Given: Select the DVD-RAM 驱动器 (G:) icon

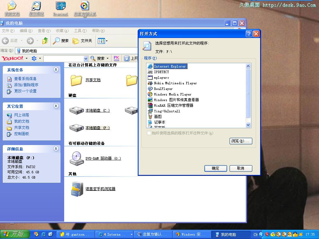Looking at the screenshot, I should coord(77,158).
